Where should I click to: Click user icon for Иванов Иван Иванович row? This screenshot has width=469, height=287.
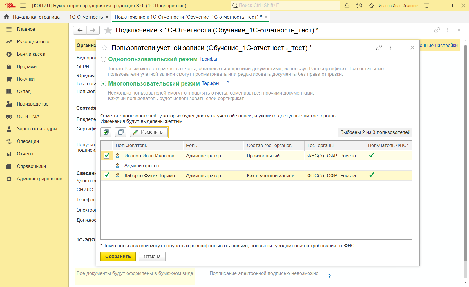coord(118,156)
